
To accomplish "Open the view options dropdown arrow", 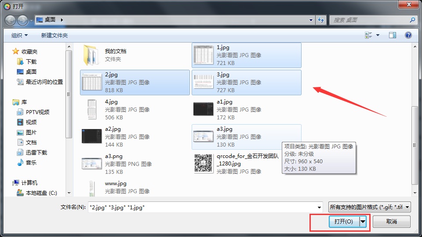I will (x=378, y=35).
